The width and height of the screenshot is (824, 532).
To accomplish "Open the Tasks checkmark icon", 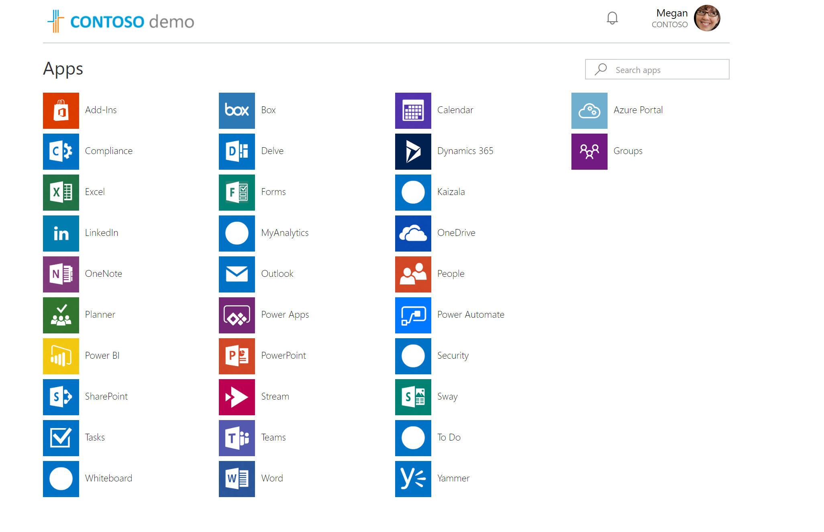I will (61, 438).
